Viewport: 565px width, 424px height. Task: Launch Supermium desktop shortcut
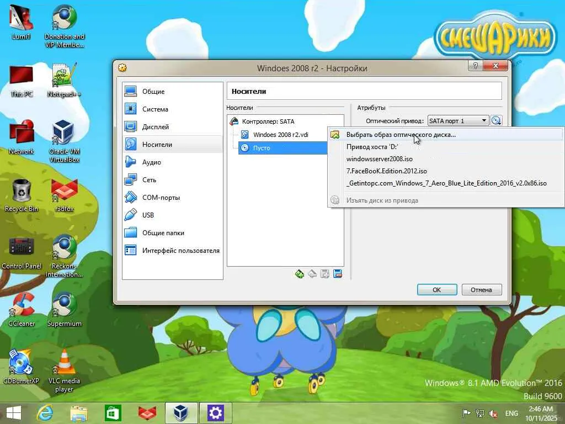[x=64, y=309]
